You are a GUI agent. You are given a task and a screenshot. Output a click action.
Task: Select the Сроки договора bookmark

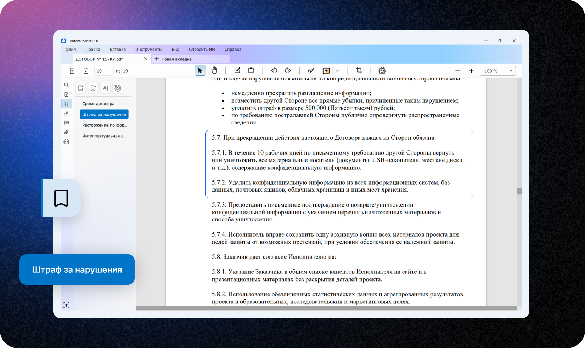pyautogui.click(x=98, y=103)
